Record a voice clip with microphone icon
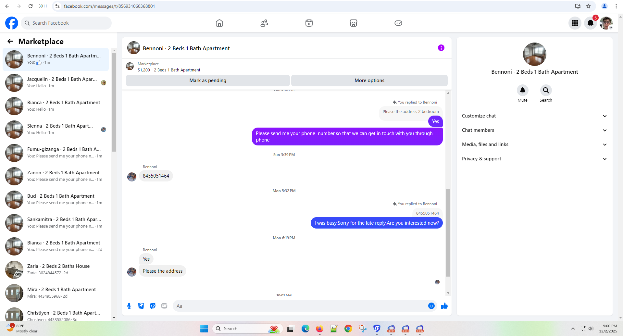623x336 pixels. click(x=129, y=306)
